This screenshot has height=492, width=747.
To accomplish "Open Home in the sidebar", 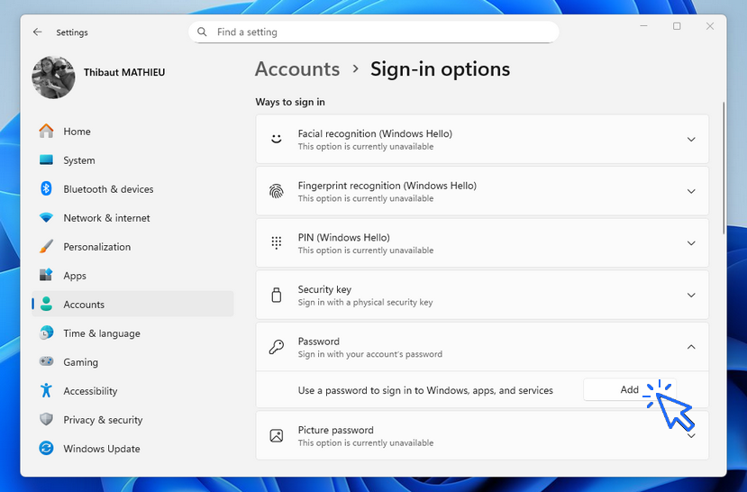I will pyautogui.click(x=132, y=131).
